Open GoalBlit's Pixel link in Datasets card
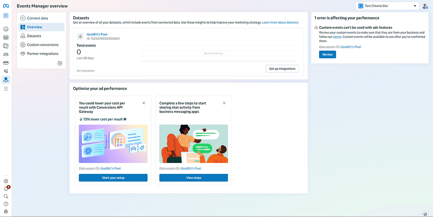 coord(97,35)
